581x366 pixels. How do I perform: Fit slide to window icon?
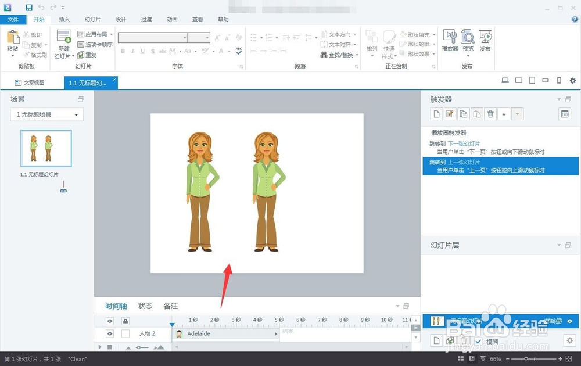point(569,358)
